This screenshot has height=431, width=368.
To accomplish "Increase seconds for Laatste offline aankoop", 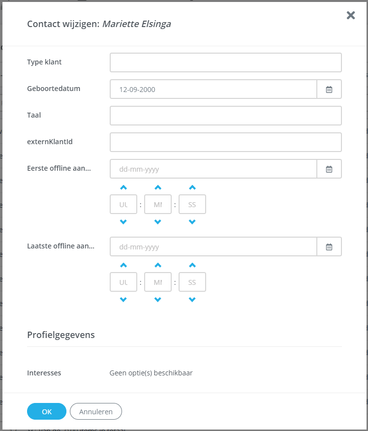I will [192, 265].
